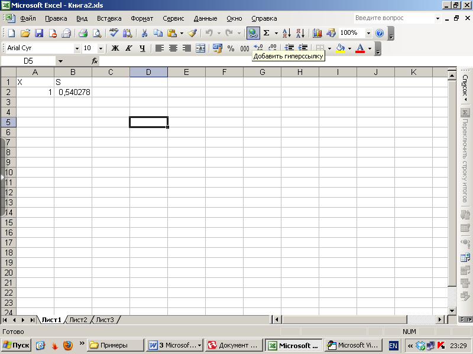This screenshot has width=473, height=354.
Task: Open the Firefox quick launch icon
Action: (68, 345)
